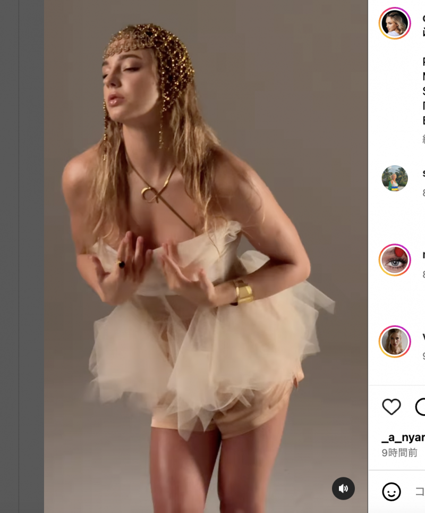Open username beside blonde woman avatar comment
This screenshot has width=425, height=513.
tap(423, 337)
